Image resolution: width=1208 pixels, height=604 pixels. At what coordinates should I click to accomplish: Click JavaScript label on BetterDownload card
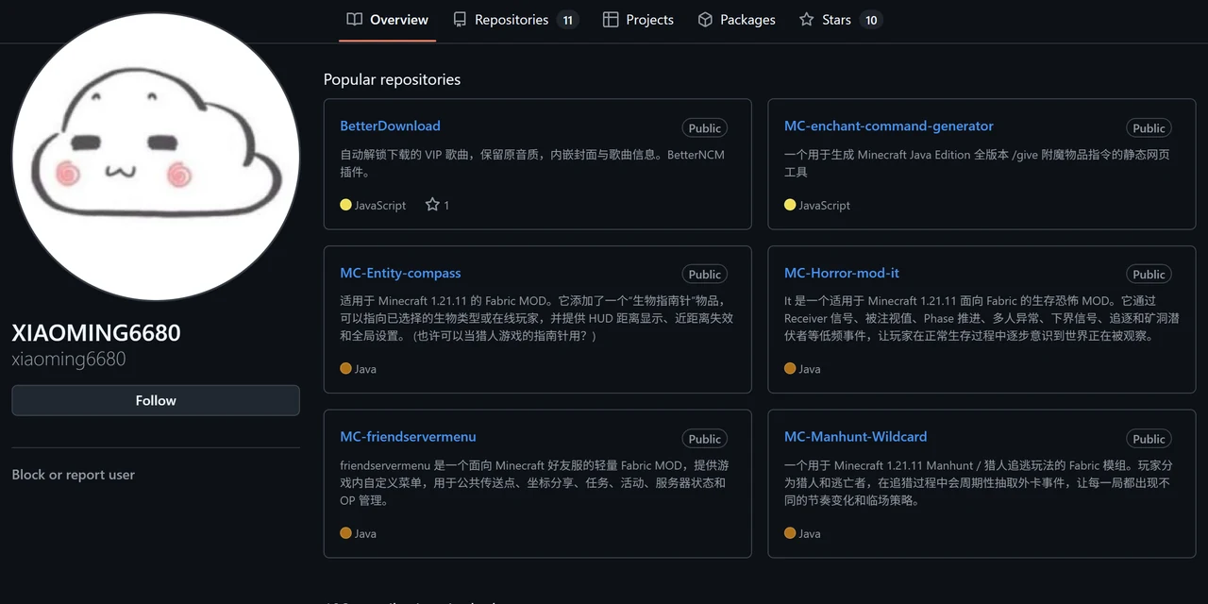(x=380, y=206)
